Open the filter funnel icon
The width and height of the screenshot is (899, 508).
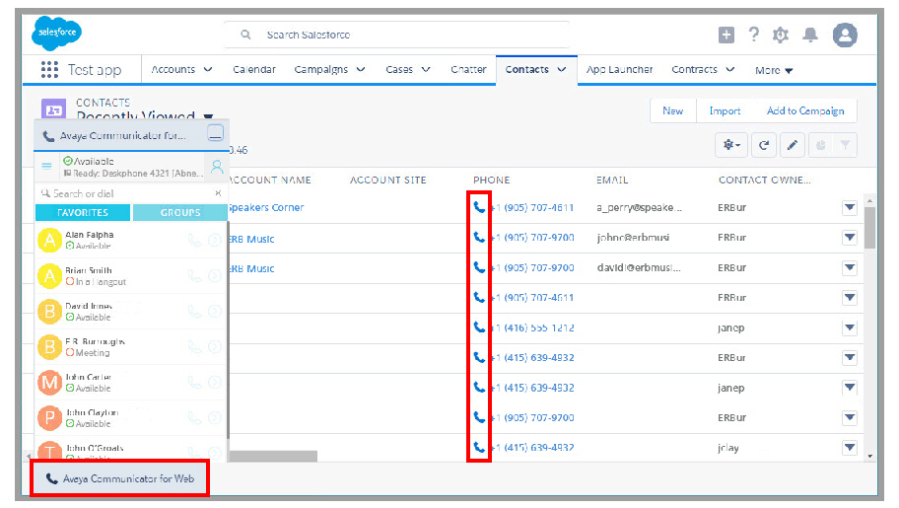pyautogui.click(x=845, y=145)
